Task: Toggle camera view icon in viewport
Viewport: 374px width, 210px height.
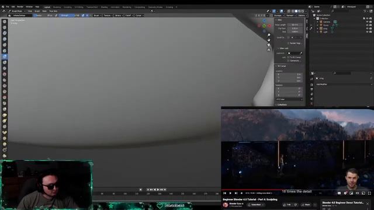Action: click(269, 45)
